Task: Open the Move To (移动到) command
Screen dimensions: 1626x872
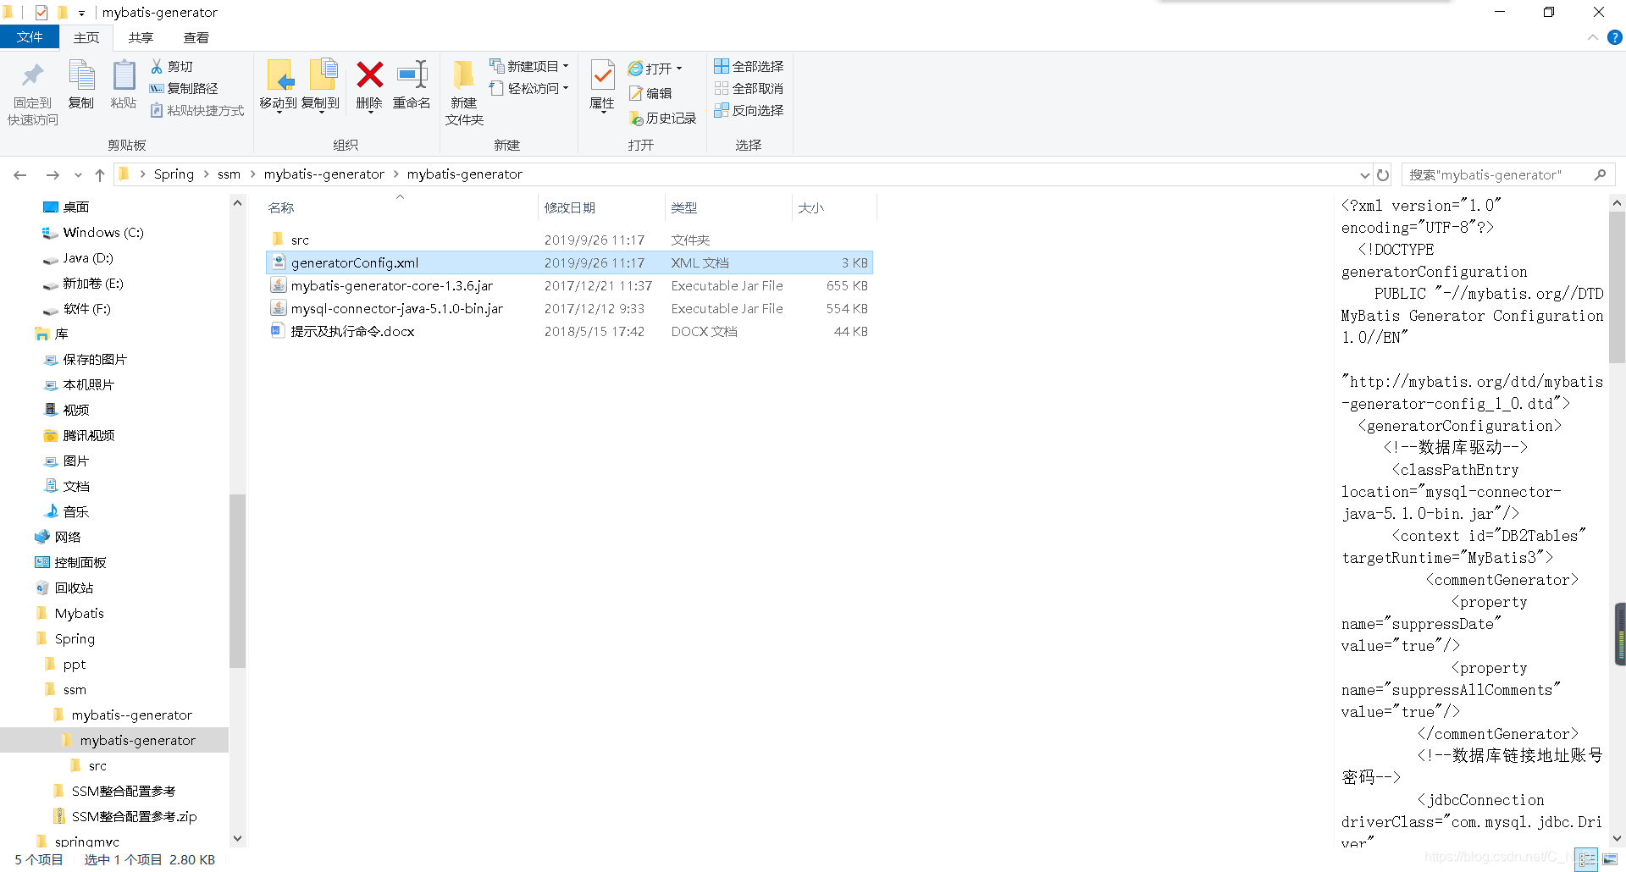Action: tap(279, 86)
